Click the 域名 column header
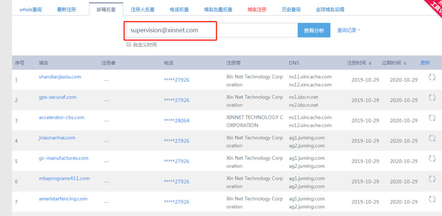 point(43,63)
